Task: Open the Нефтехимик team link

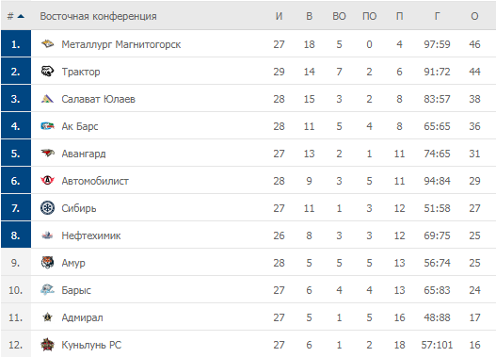Action: click(x=91, y=235)
